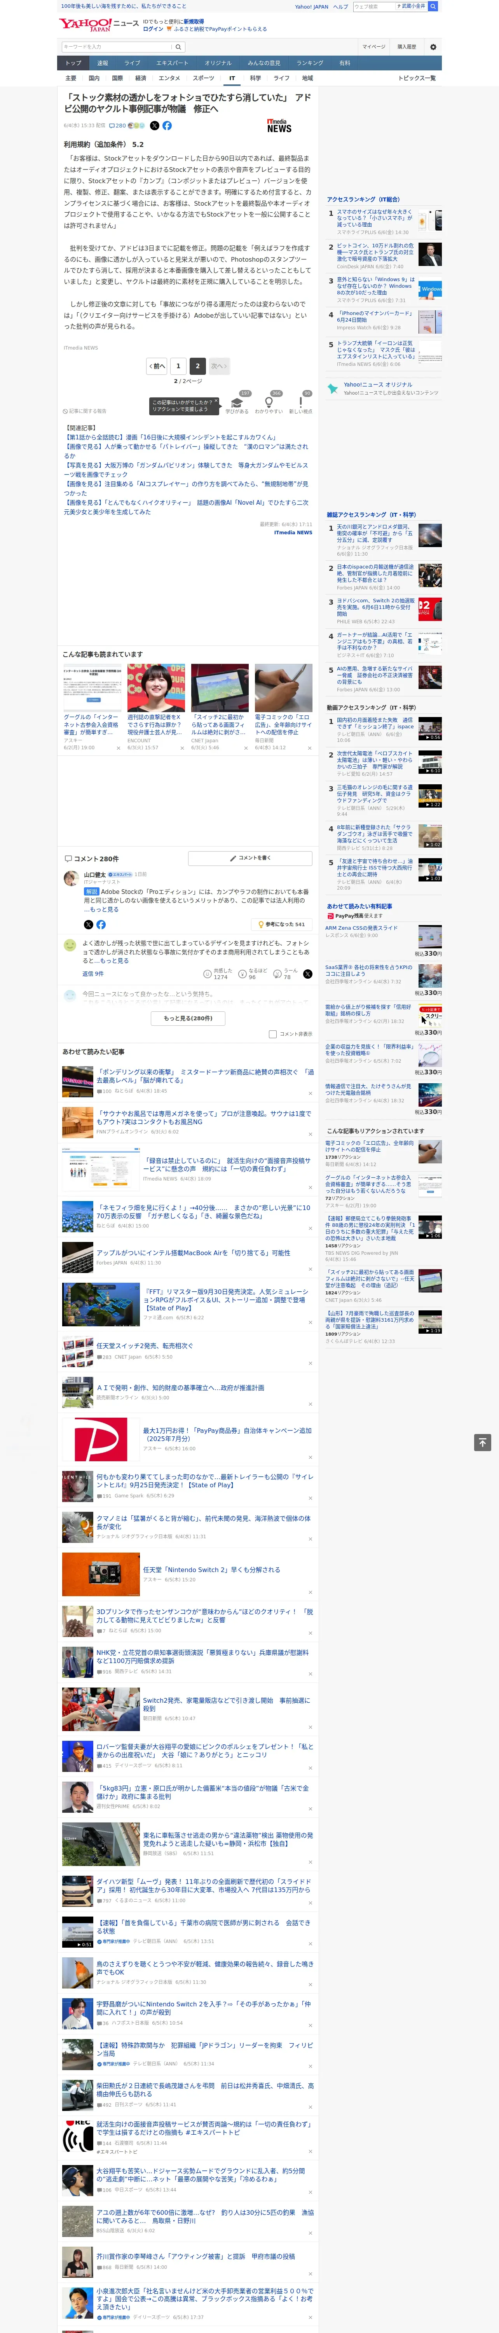The width and height of the screenshot is (499, 2333).
Task: Click the back-to-top arrow button
Action: (x=483, y=1443)
